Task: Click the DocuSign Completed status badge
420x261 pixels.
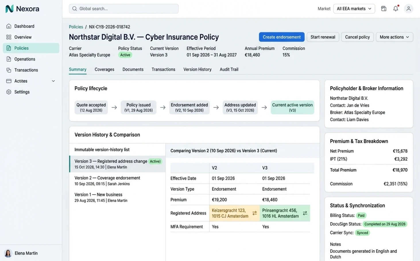Action: pos(385,224)
